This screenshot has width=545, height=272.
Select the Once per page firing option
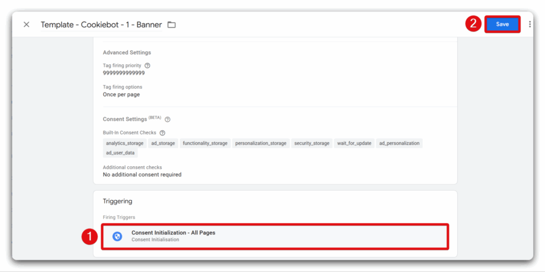point(121,95)
